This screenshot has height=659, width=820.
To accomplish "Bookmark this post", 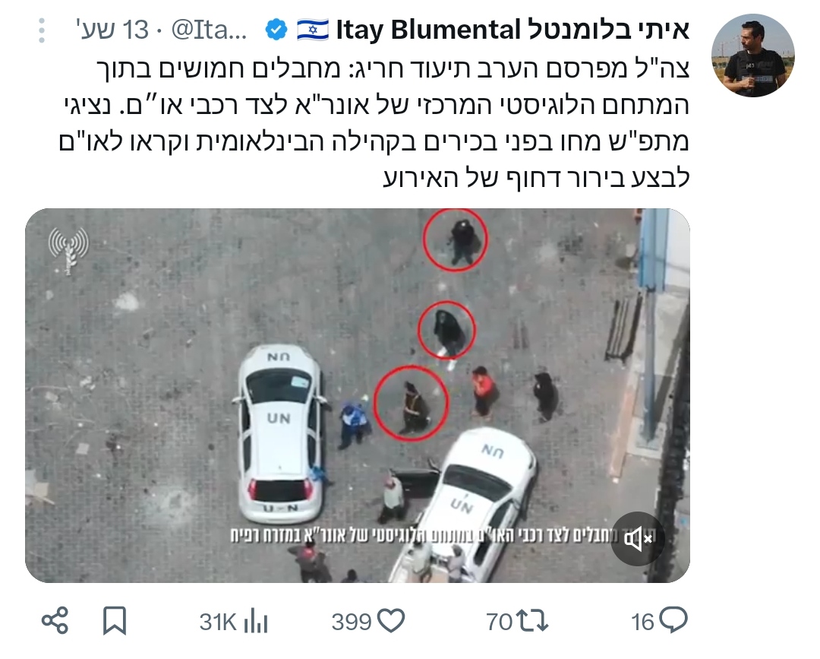I will pos(115,621).
